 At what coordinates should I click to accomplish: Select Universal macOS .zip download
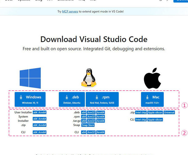tap(169, 113)
